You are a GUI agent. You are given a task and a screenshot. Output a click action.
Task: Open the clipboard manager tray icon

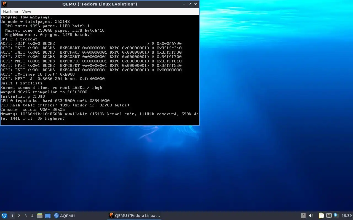click(321, 216)
